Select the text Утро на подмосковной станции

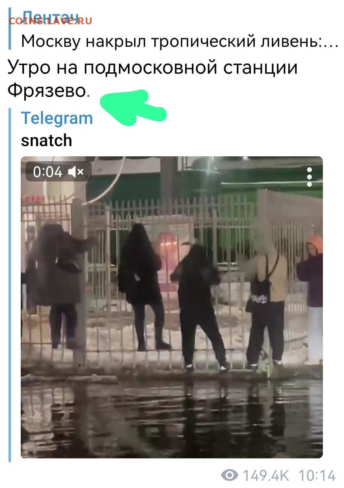pos(153,67)
